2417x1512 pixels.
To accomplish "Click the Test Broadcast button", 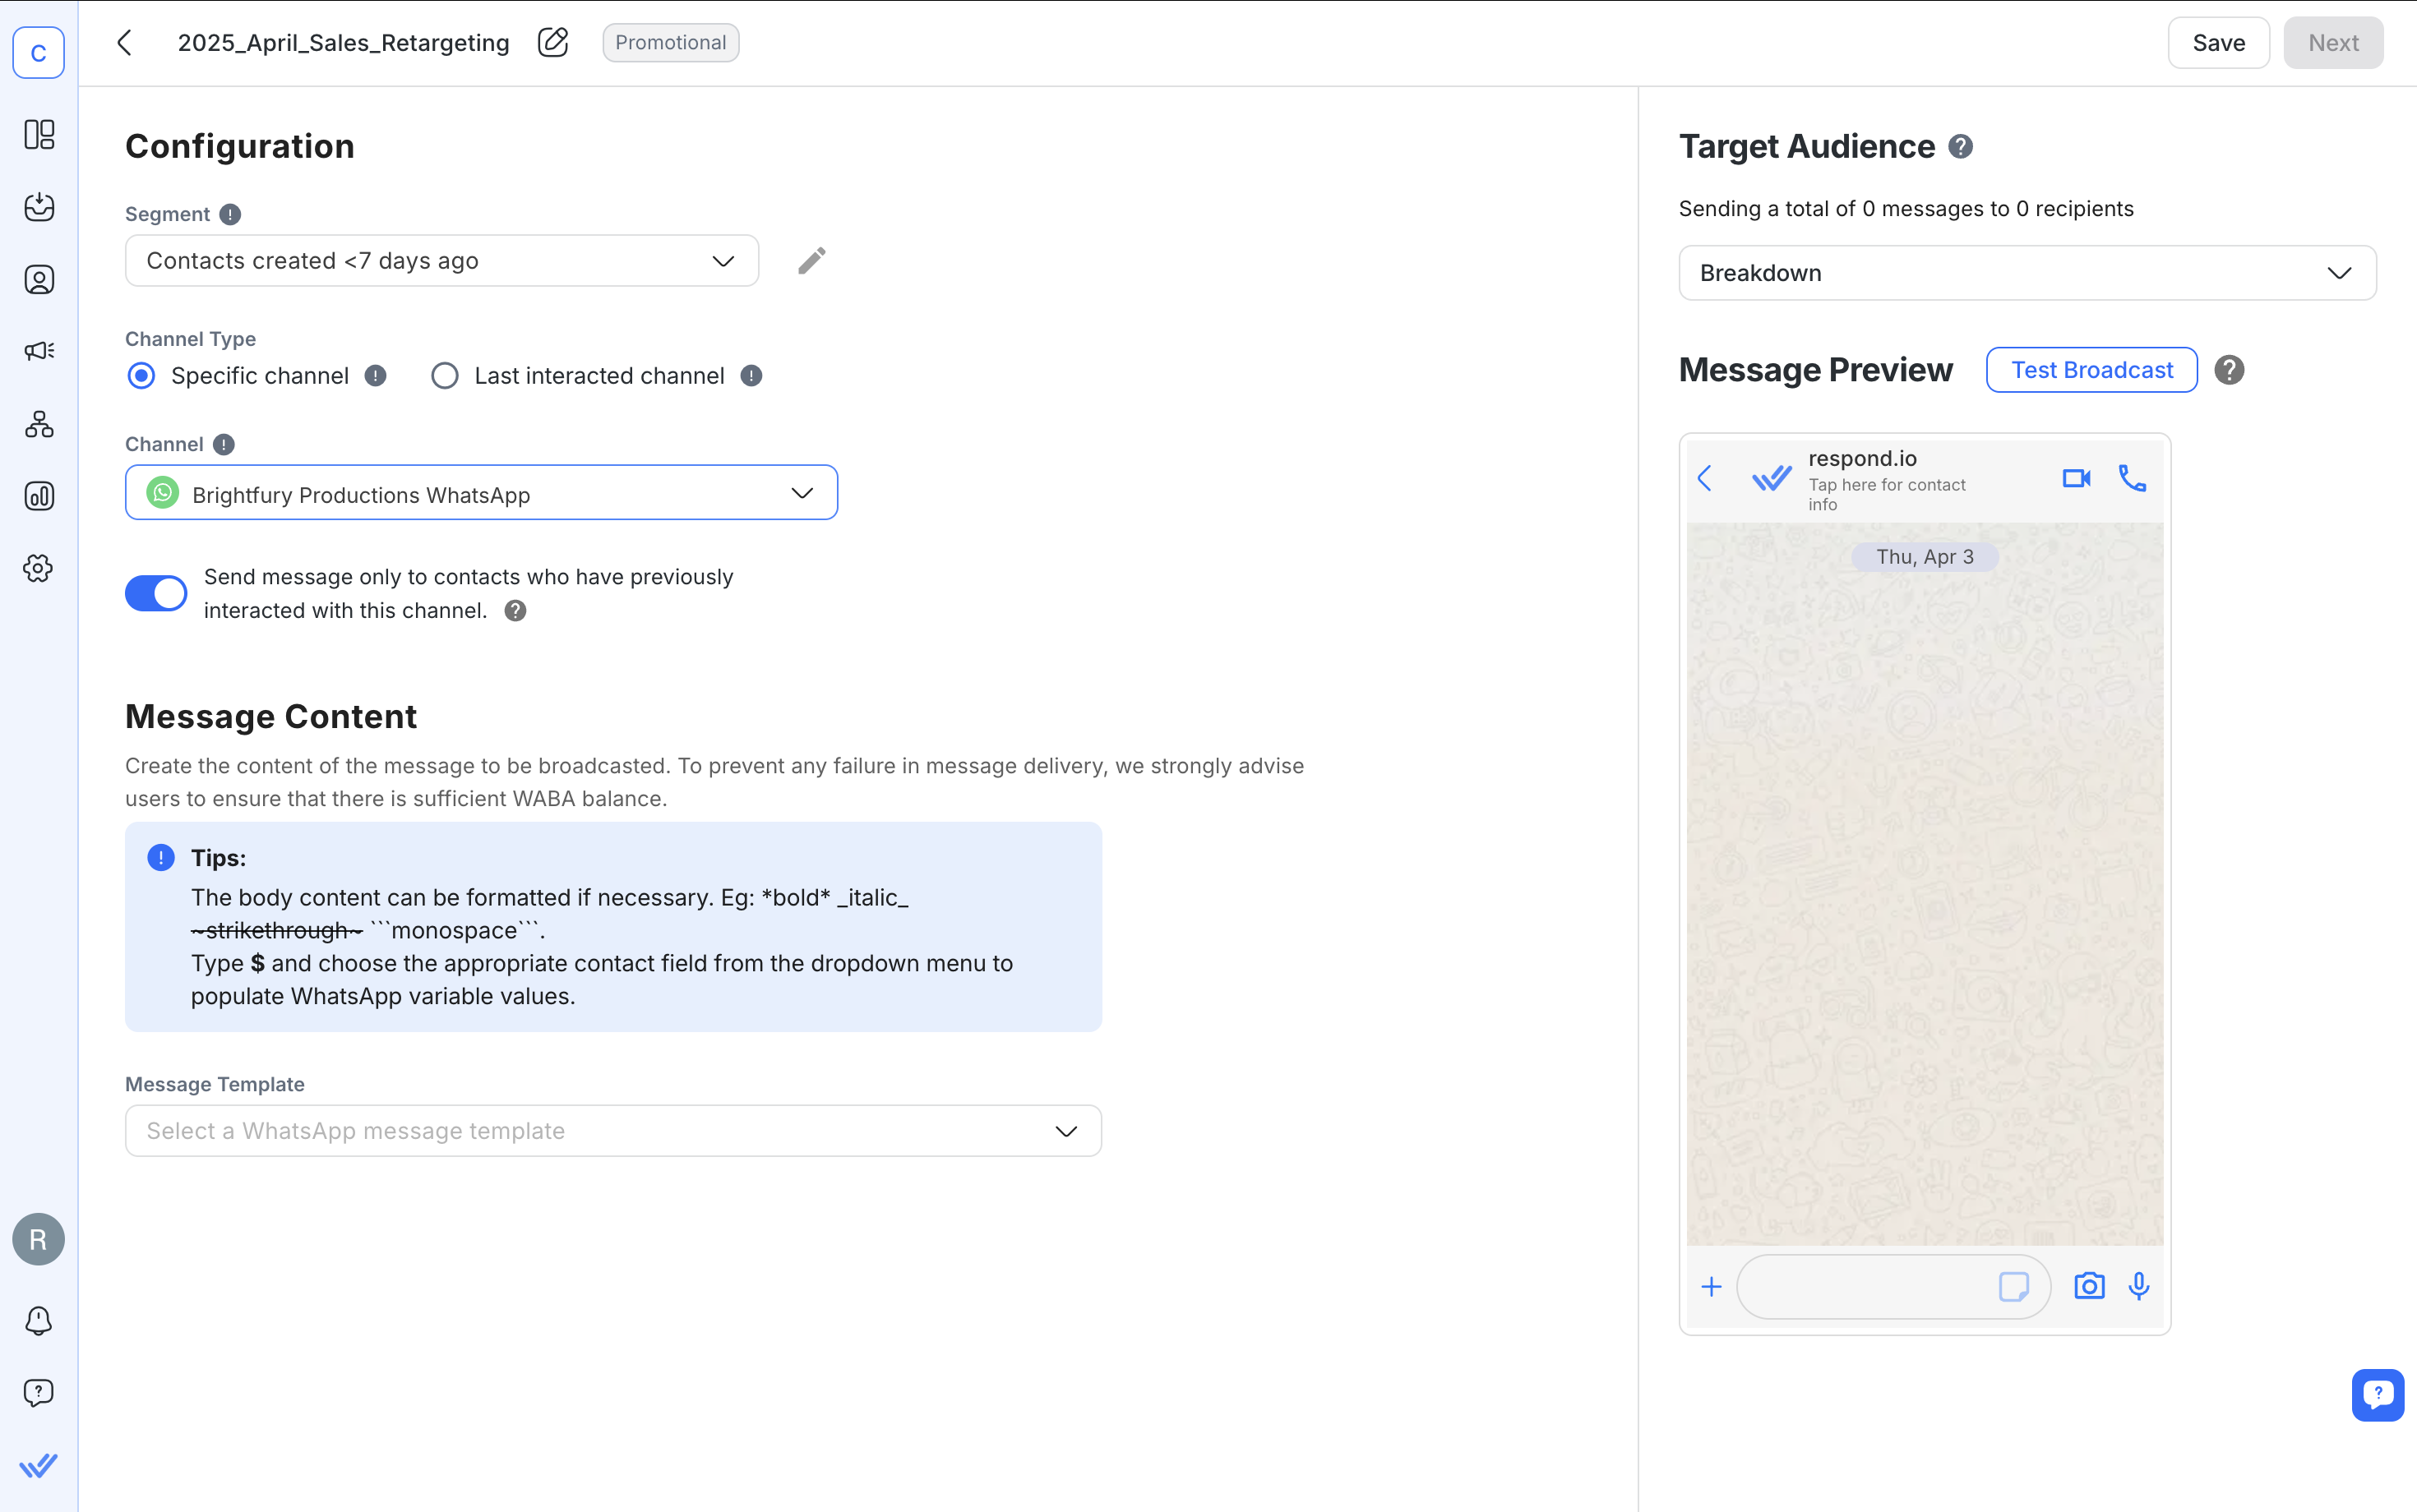I will point(2091,370).
